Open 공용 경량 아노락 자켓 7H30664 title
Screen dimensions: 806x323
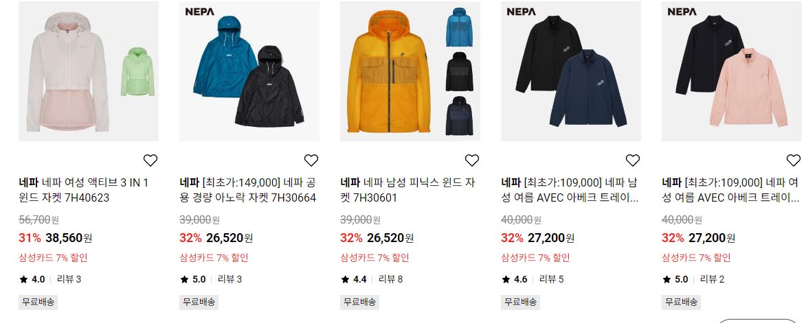[x=248, y=190]
